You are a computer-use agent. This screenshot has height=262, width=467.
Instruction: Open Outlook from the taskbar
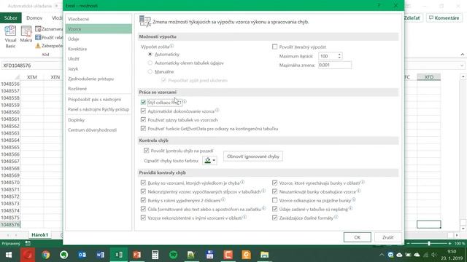82,255
